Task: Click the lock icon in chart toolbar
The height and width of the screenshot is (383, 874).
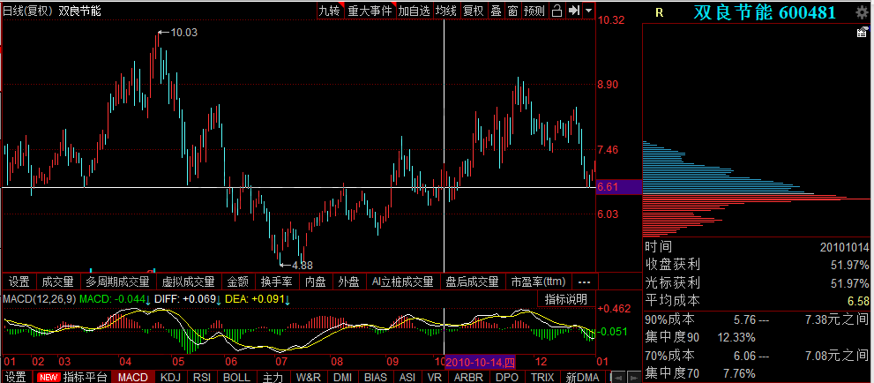Action: point(557,11)
